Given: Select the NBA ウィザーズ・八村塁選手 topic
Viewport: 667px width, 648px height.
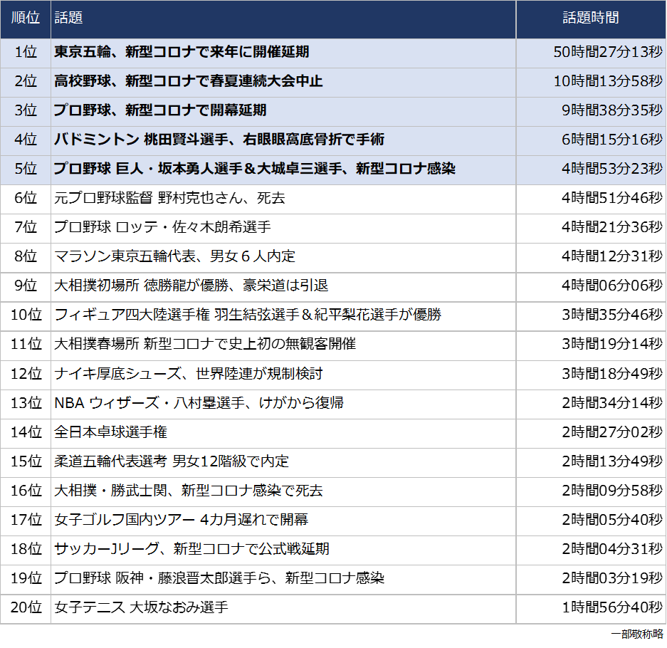Looking at the screenshot, I should 199,403.
